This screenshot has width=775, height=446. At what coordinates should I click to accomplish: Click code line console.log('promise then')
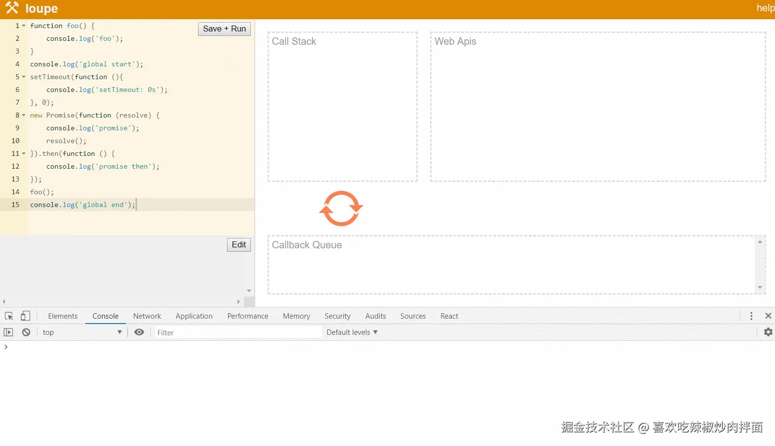click(103, 166)
